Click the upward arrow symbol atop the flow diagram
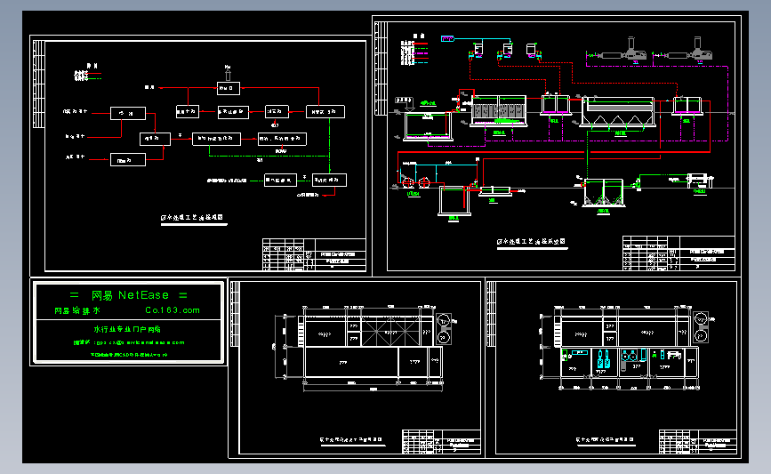Image resolution: width=771 pixels, height=474 pixels. pos(228,74)
